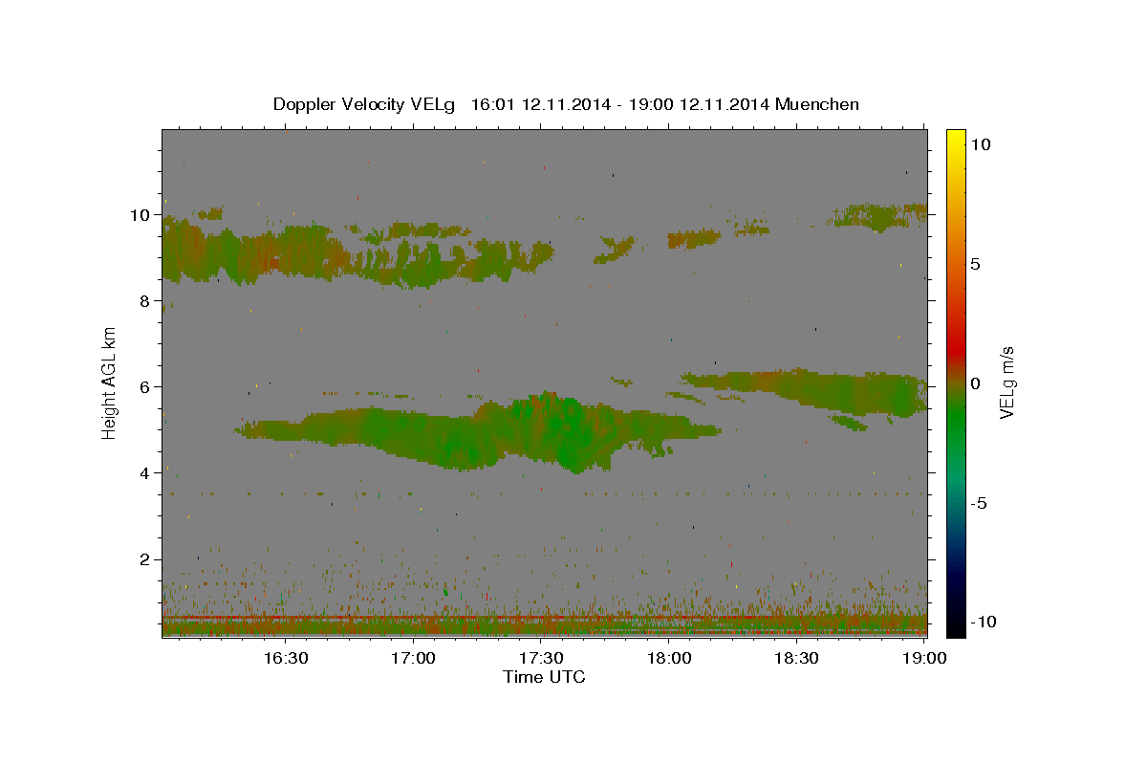Click the 19:00 time tick label on x-axis
The image size is (1147, 765).
[923, 659]
